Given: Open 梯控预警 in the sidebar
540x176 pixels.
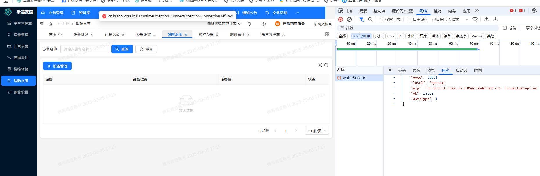Looking at the screenshot, I should [x=19, y=69].
